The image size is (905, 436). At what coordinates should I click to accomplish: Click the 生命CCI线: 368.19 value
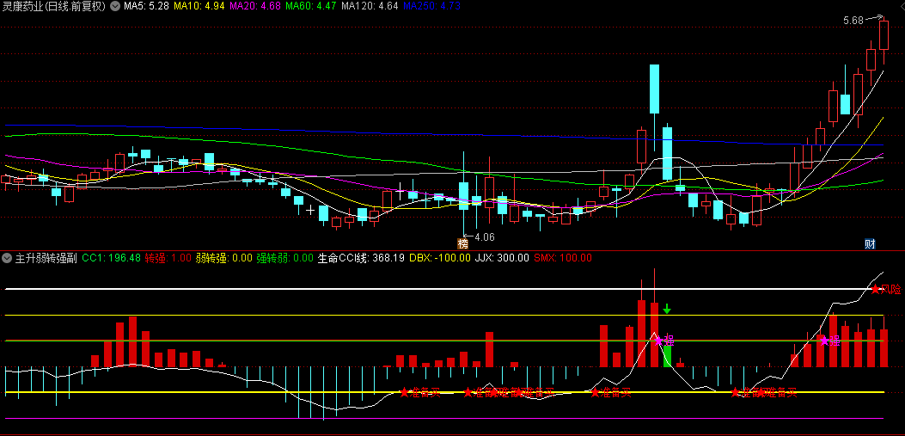coord(361,258)
